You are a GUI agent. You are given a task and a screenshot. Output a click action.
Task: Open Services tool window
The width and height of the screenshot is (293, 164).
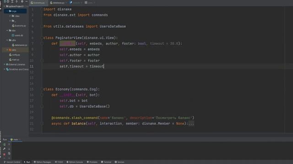pos(119,162)
